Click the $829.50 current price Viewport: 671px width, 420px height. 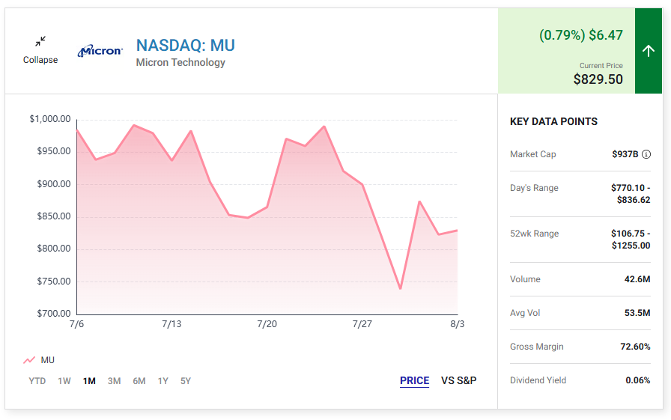[x=598, y=79]
